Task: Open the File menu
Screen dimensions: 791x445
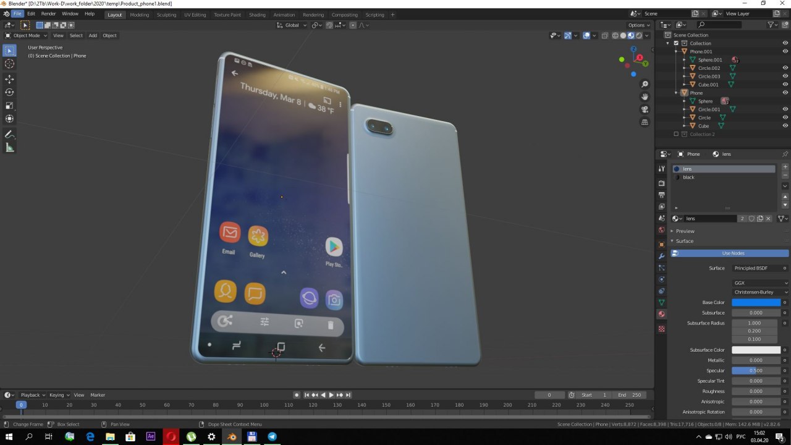Action: click(17, 14)
